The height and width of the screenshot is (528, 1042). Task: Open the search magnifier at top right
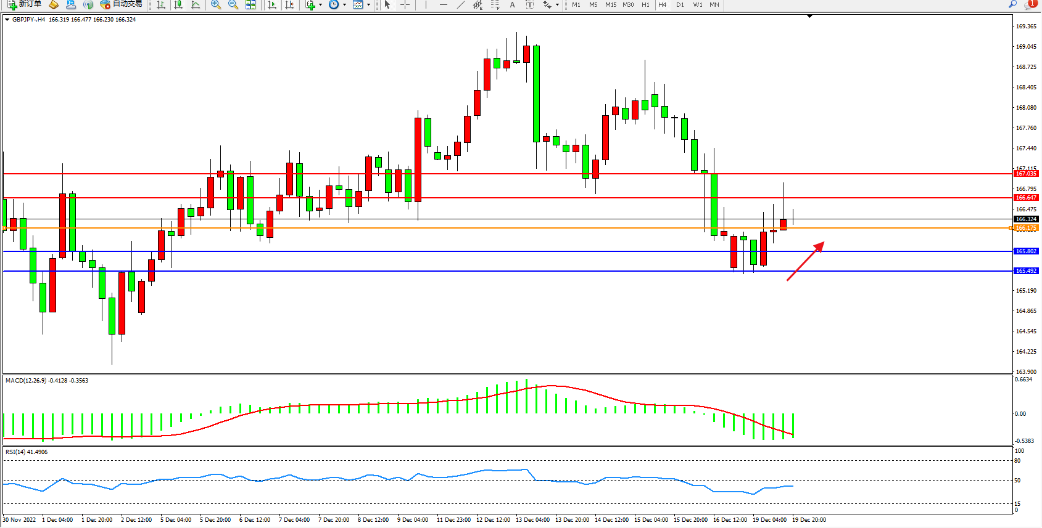click(x=1012, y=4)
